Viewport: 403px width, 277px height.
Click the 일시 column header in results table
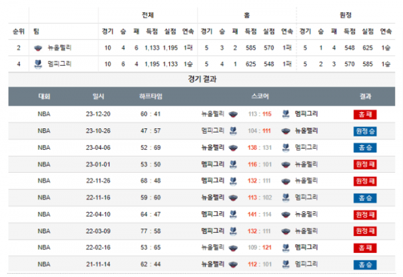coord(98,96)
